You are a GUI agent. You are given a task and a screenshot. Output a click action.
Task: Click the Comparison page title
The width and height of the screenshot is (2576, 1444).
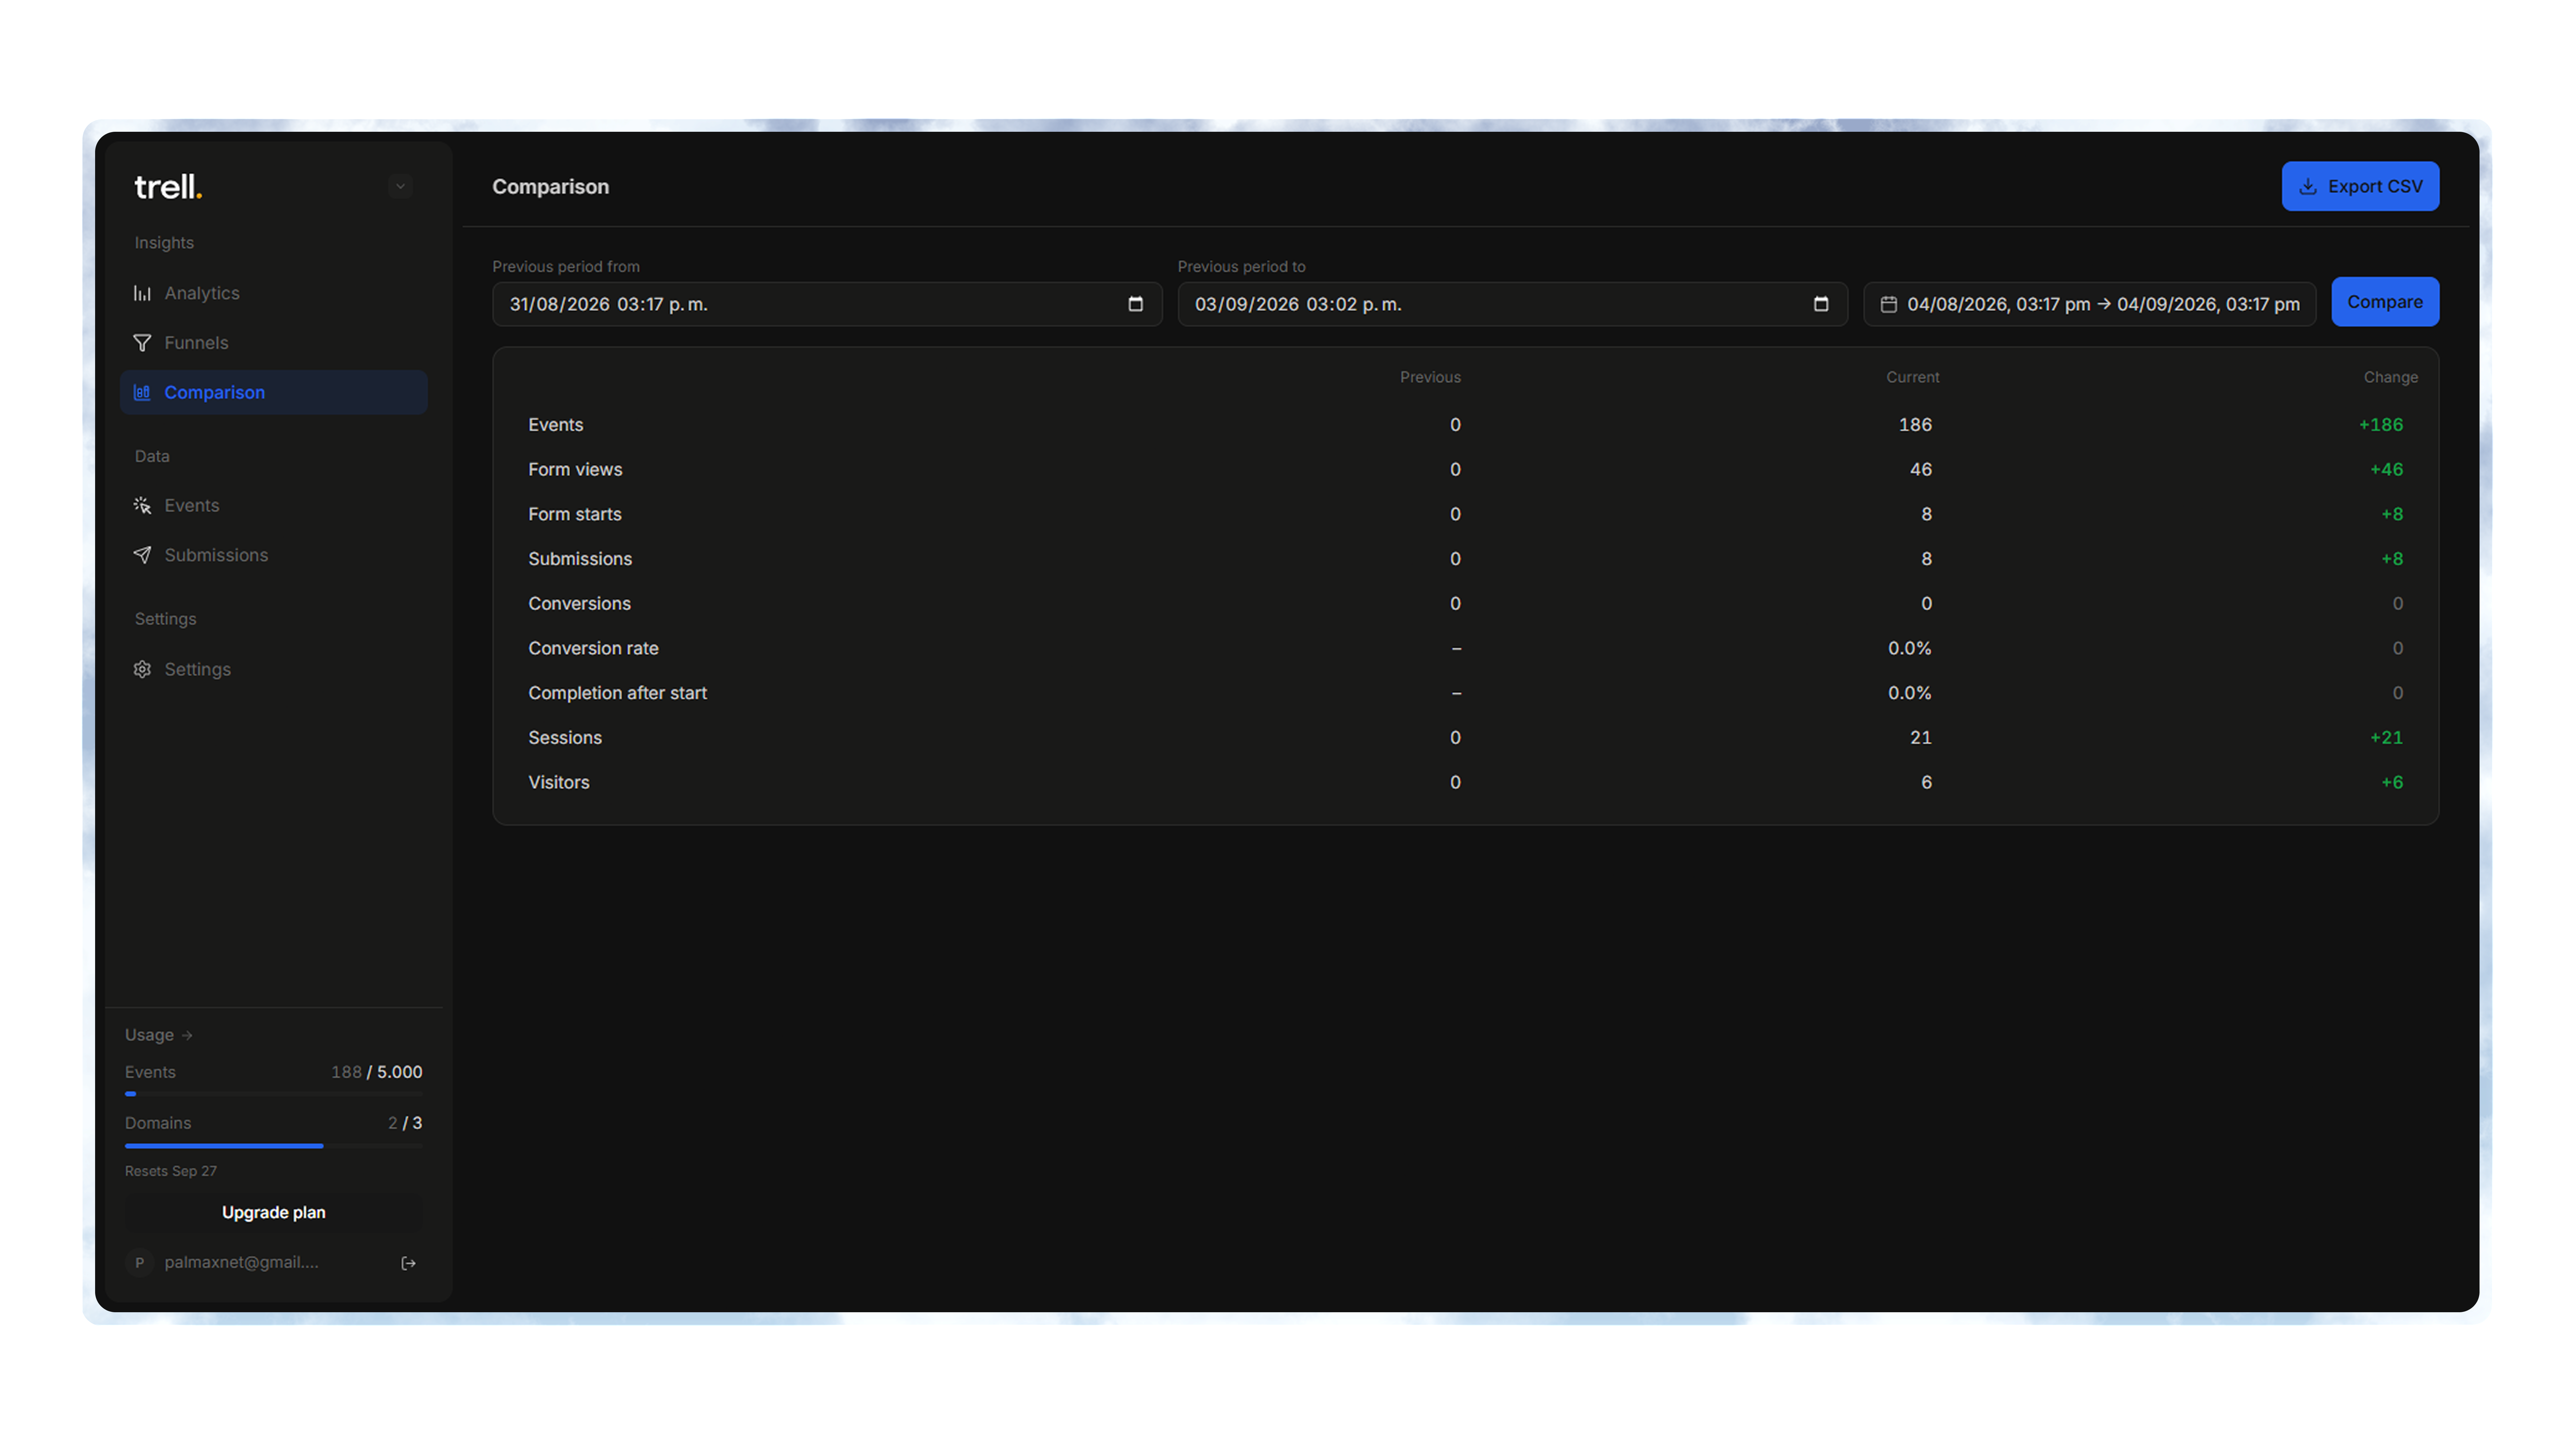click(x=550, y=187)
